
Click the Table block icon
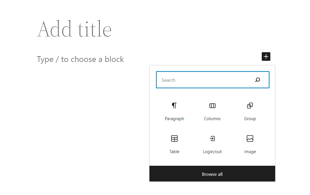point(174,139)
